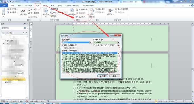Click the 插入引文 insert citation icon
194x104 pixels.
tap(46, 10)
